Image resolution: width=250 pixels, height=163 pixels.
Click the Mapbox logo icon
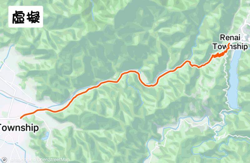pos(4,160)
